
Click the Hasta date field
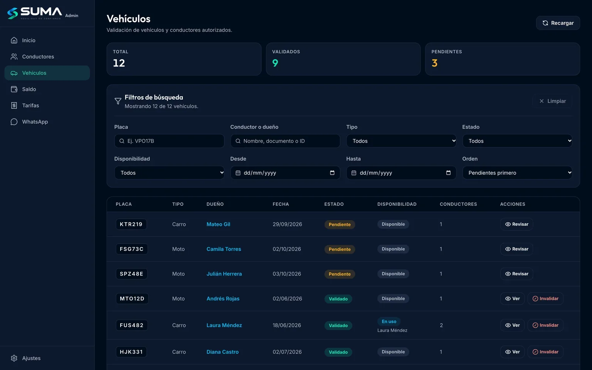pos(401,173)
